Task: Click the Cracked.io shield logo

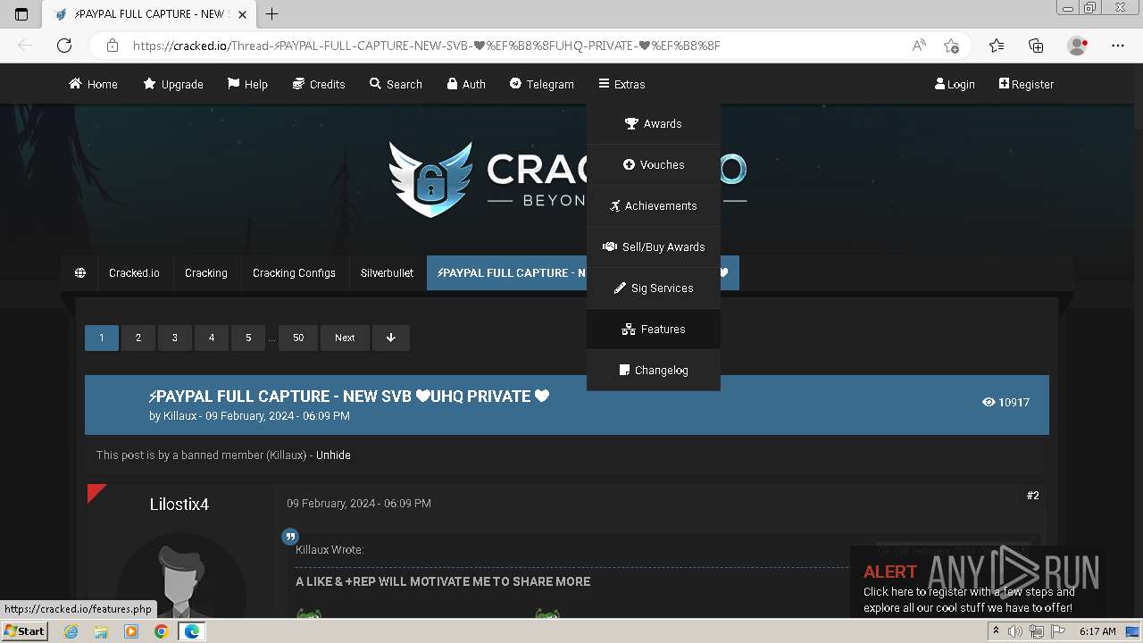Action: click(x=430, y=180)
